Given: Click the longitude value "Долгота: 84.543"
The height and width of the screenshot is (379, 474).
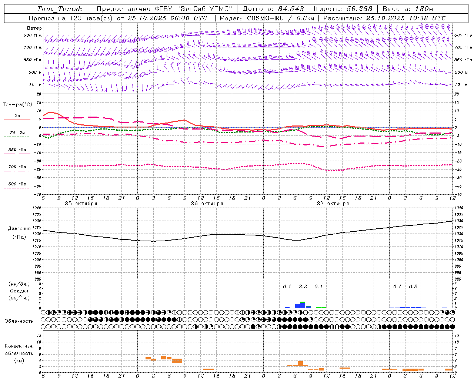Looking at the screenshot, I should coord(273,9).
